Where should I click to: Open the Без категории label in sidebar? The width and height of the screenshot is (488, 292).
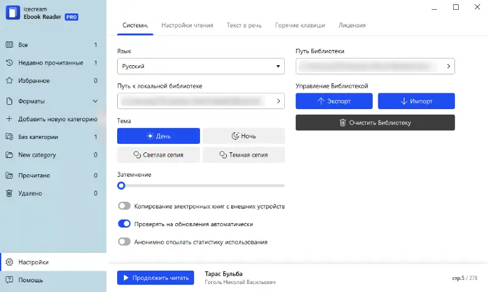coord(38,137)
